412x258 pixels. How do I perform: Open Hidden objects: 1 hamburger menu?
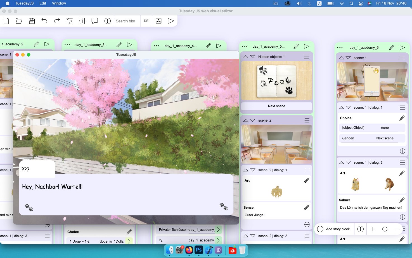tap(307, 57)
